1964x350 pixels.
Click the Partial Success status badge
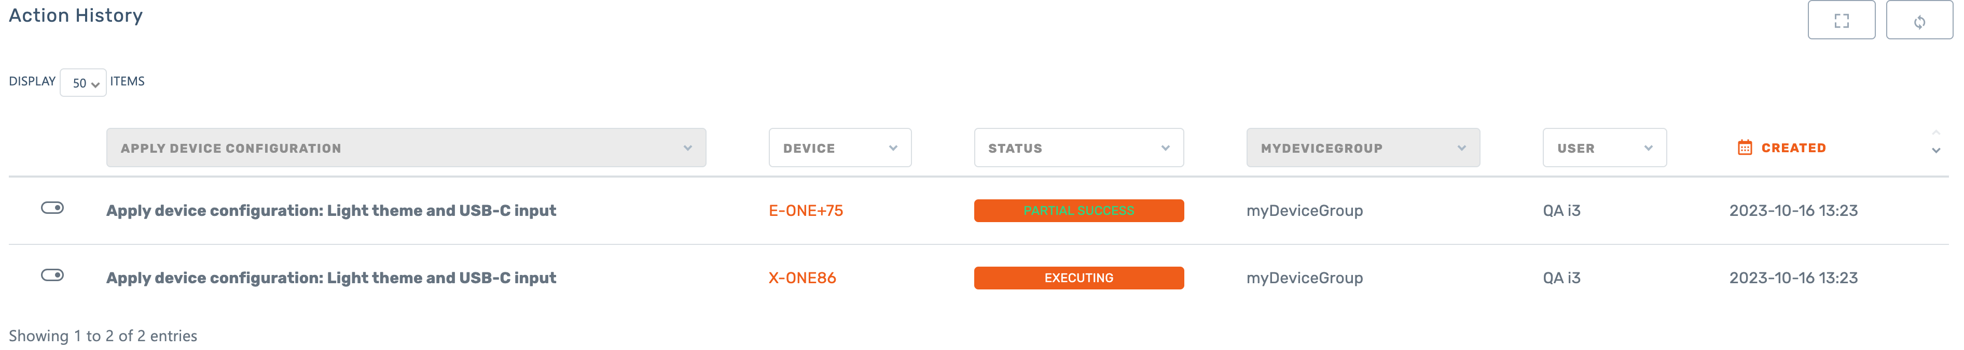pyautogui.click(x=1078, y=211)
